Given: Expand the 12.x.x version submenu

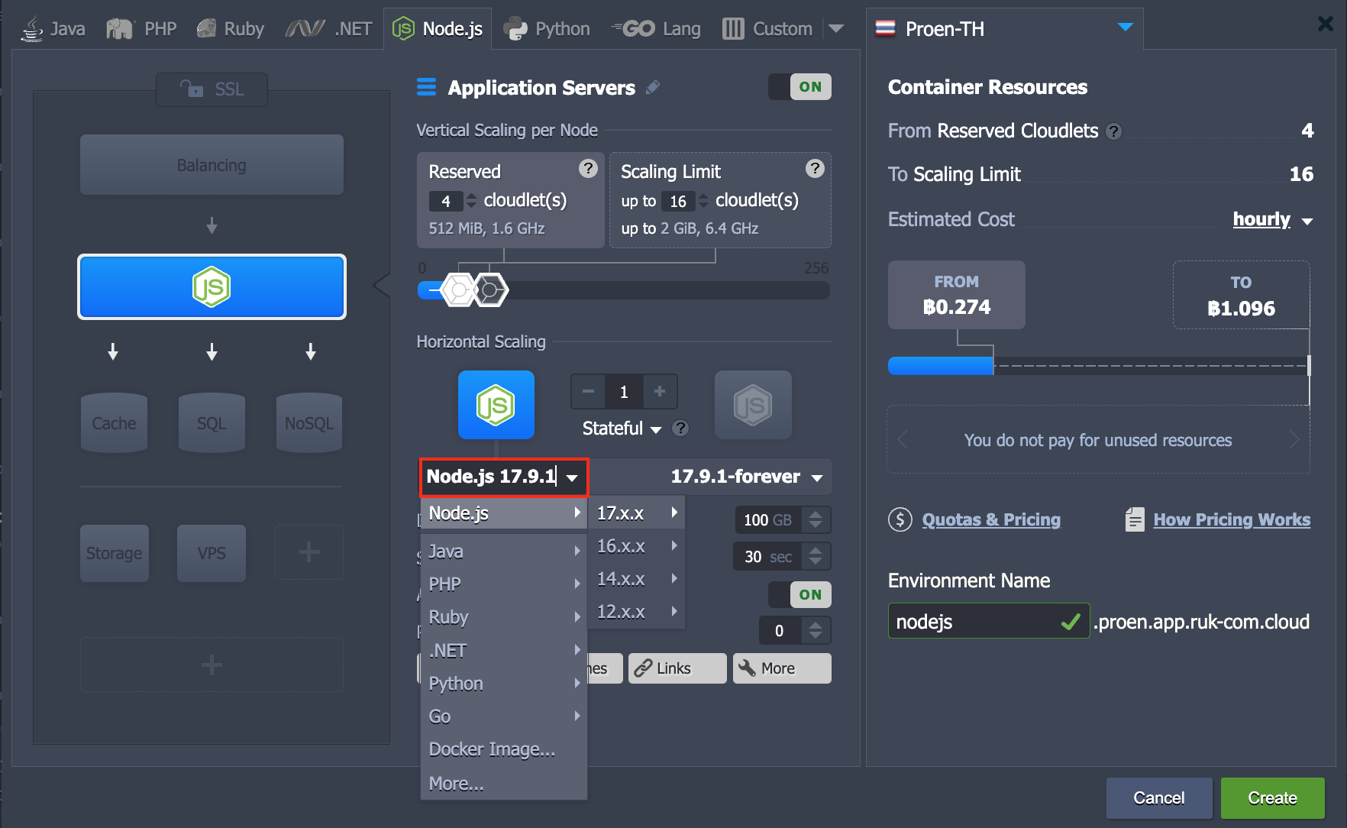Looking at the screenshot, I should (x=637, y=612).
